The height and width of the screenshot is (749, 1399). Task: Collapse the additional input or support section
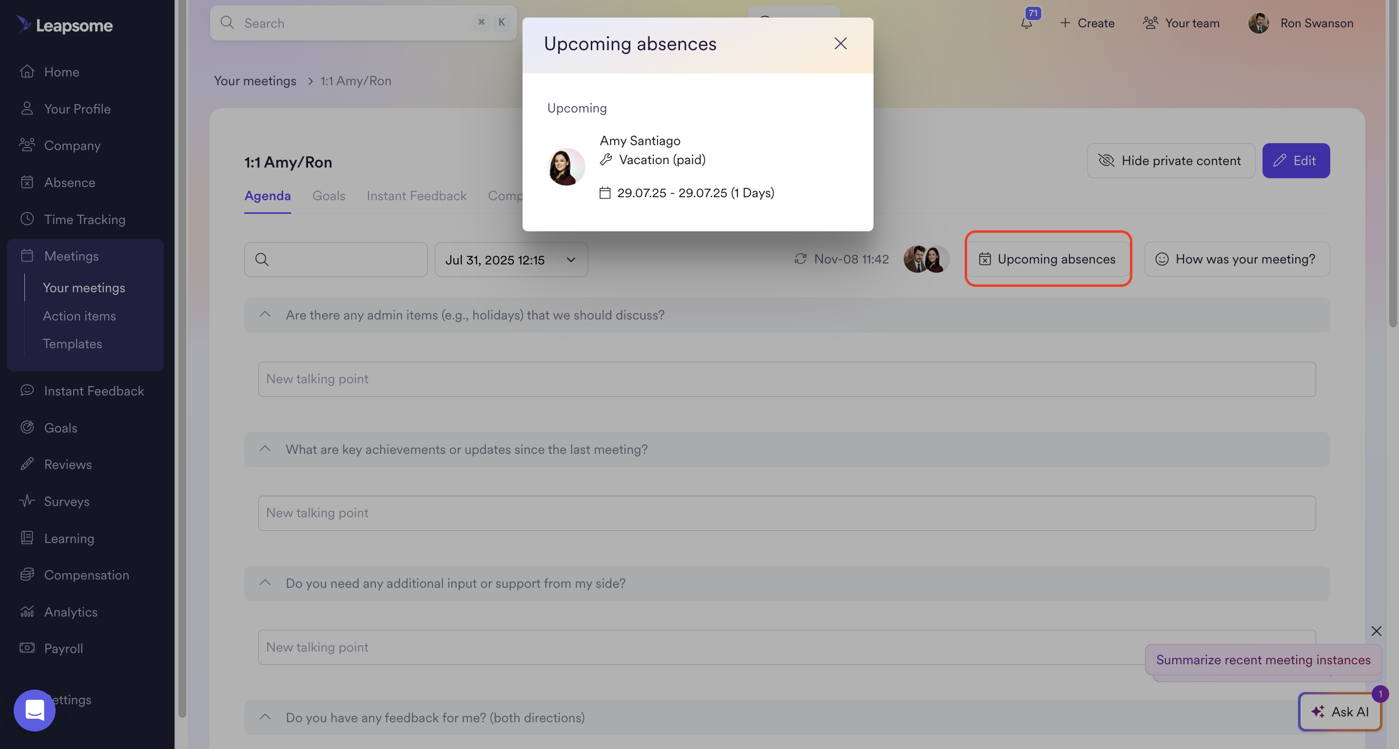tap(265, 583)
